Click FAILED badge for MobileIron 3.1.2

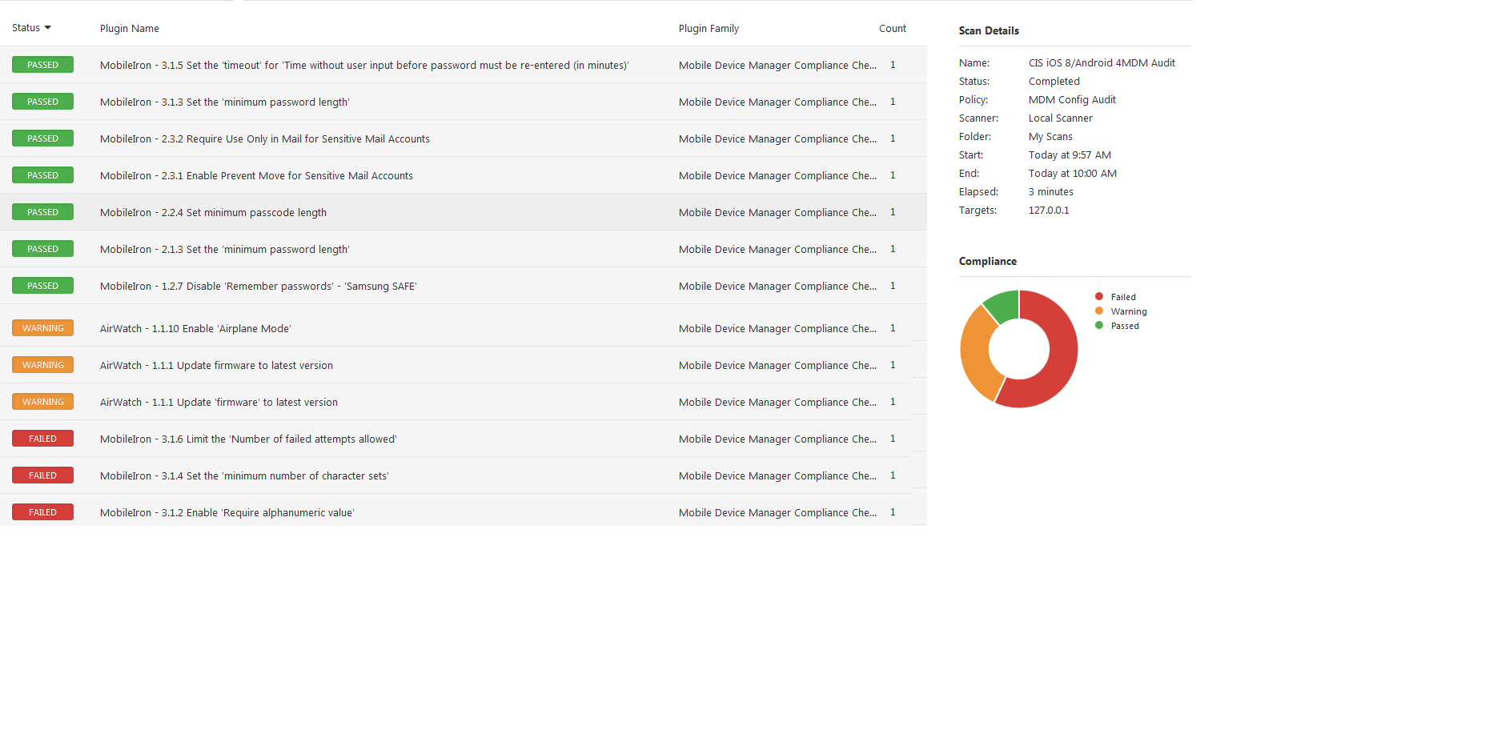[x=42, y=512]
